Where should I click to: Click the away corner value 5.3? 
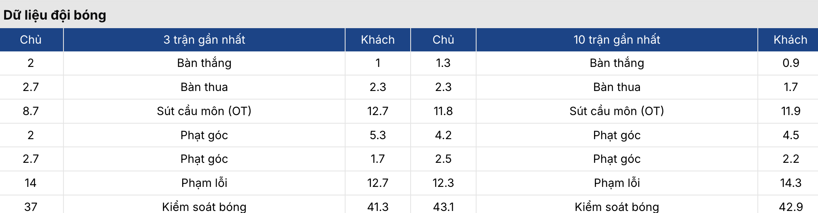tap(377, 135)
